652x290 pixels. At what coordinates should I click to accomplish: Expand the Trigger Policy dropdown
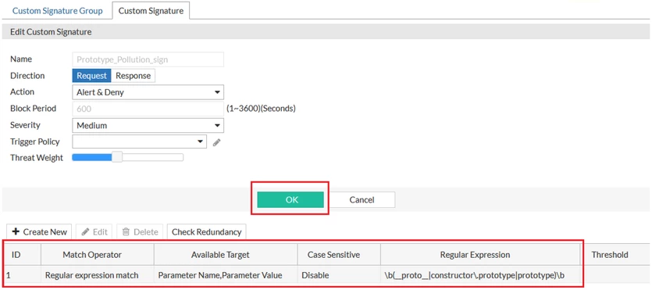(x=139, y=141)
